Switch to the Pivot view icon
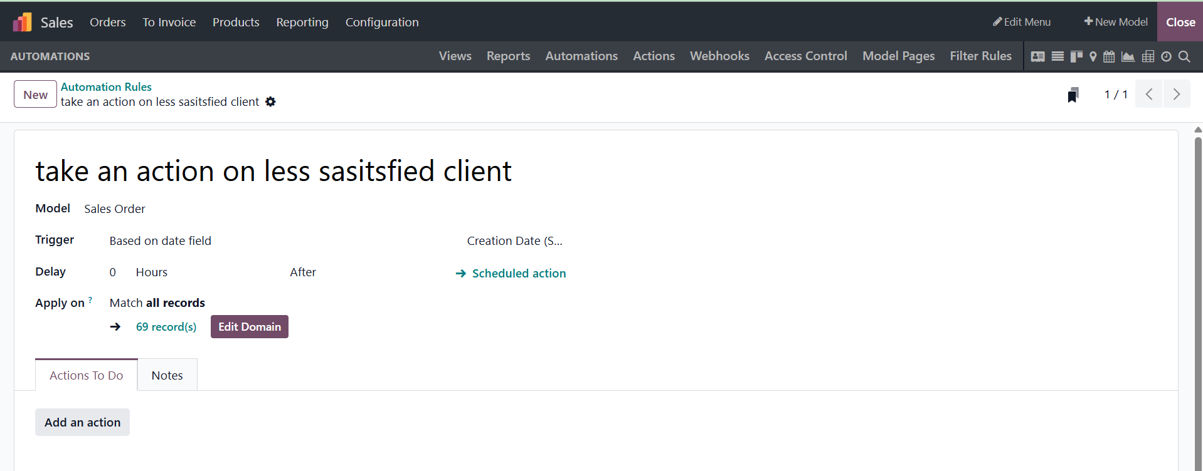The height and width of the screenshot is (471, 1203). (1148, 56)
